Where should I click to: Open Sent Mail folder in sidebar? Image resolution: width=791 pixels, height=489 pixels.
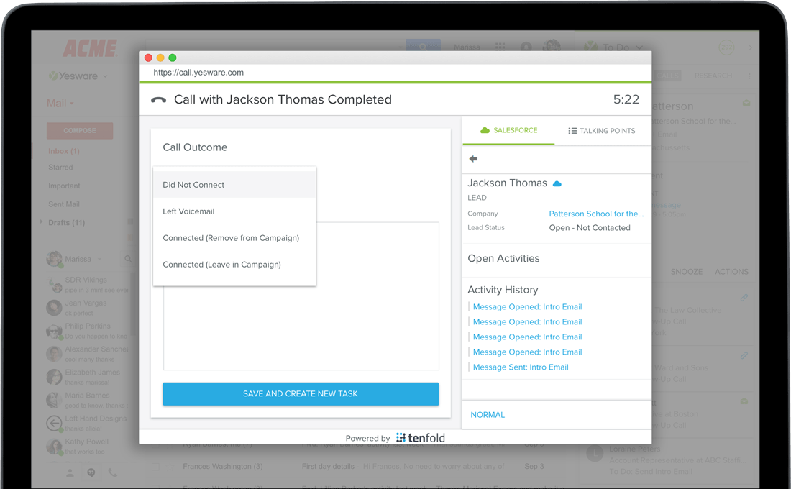(x=64, y=204)
